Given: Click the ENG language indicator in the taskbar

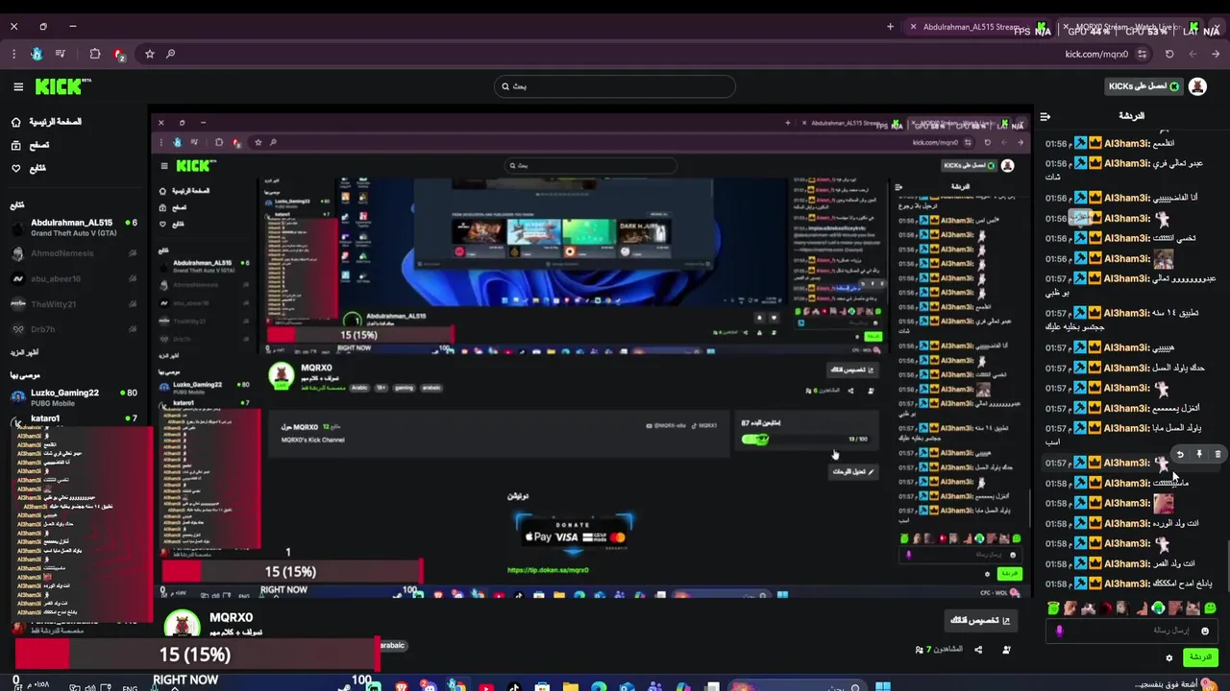Looking at the screenshot, I should [x=130, y=687].
